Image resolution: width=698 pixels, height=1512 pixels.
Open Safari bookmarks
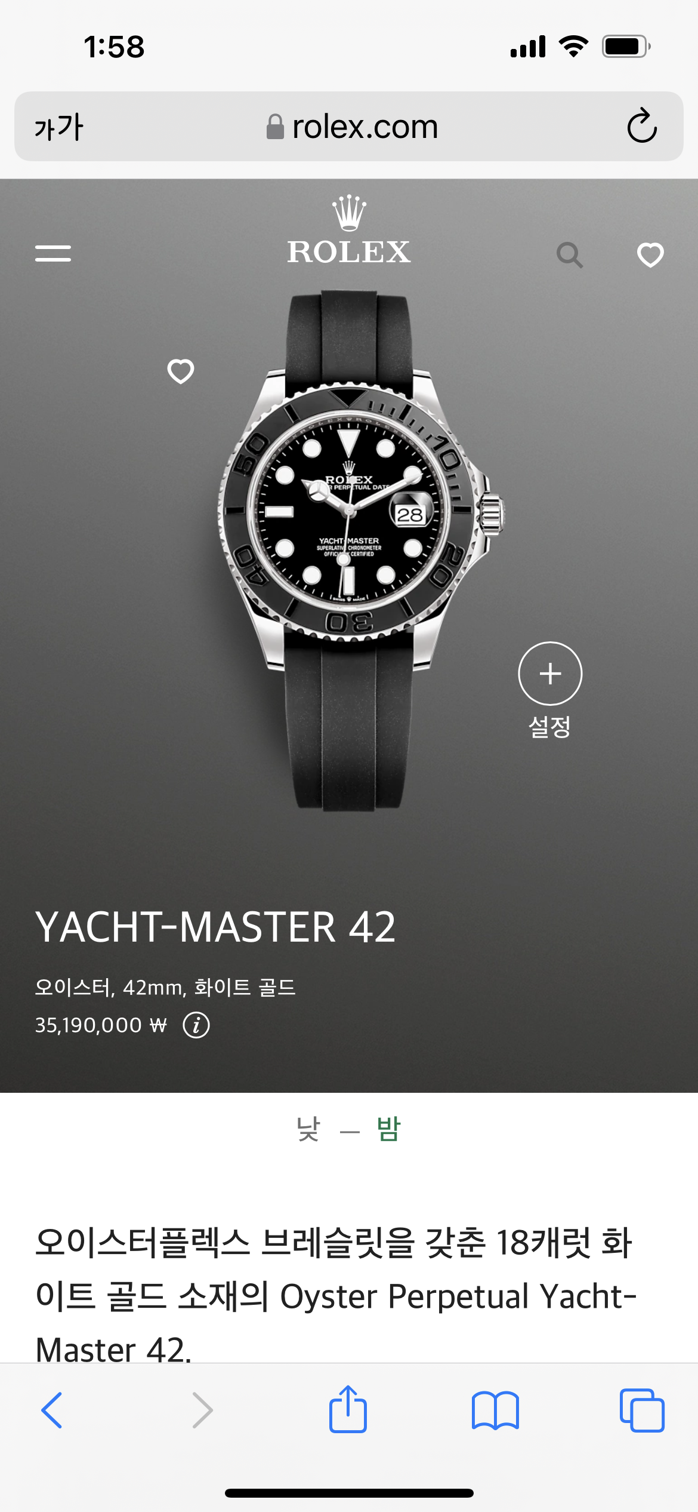click(x=495, y=1410)
